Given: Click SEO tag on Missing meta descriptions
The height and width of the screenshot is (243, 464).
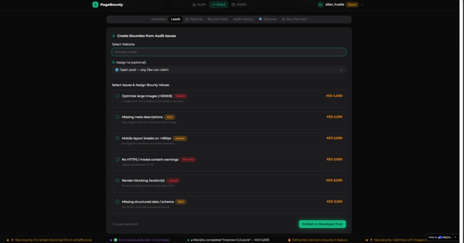Looking at the screenshot, I should (170, 117).
